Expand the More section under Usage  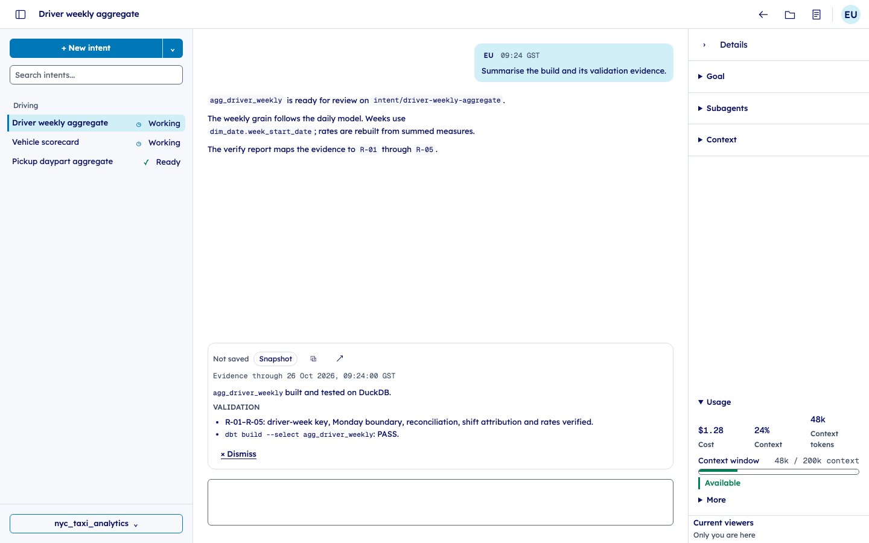[x=712, y=500]
